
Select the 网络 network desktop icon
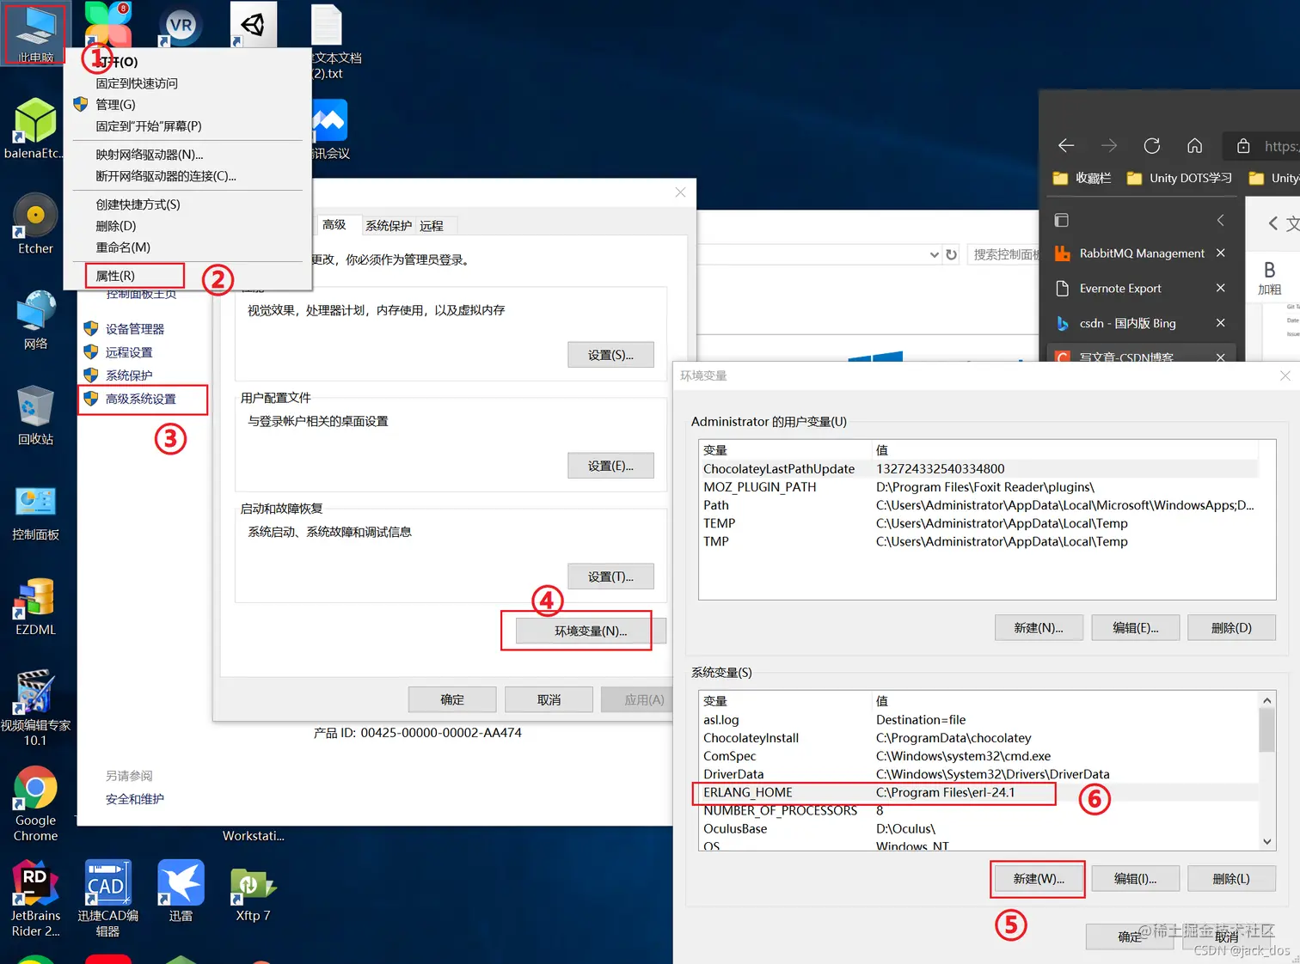pos(35,320)
